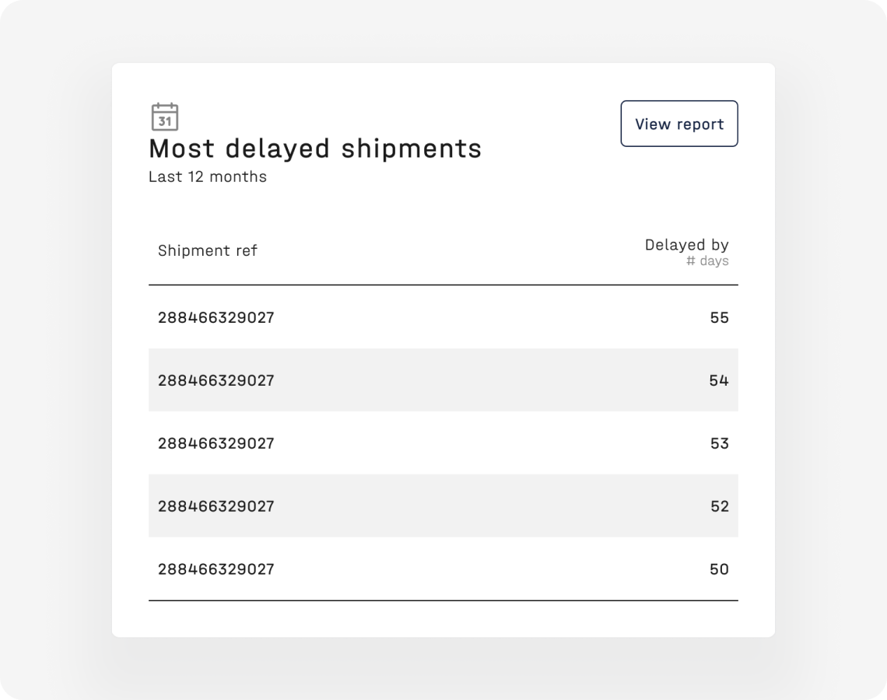
Task: Open shipment ref in the 54-day row
Action: (216, 380)
